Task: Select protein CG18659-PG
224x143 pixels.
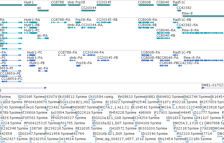Action: coord(11,82)
